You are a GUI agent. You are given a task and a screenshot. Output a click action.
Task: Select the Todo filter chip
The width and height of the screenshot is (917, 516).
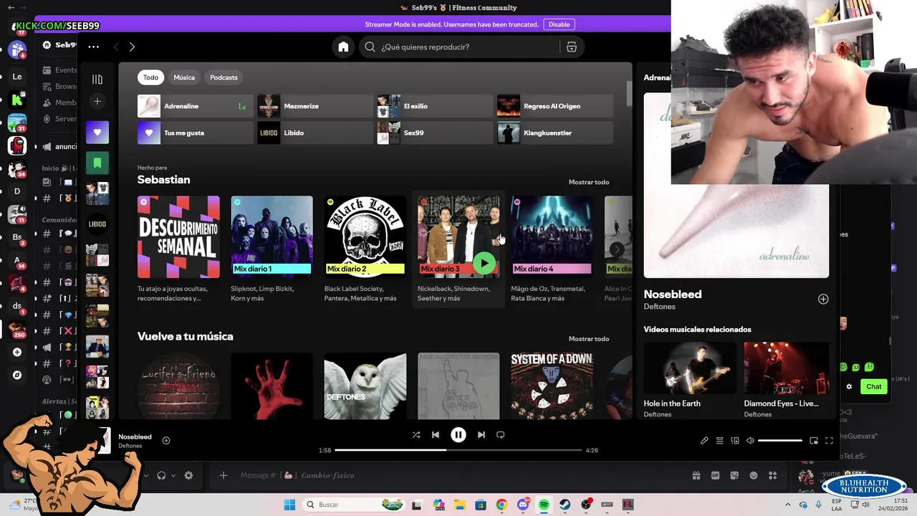pos(150,77)
